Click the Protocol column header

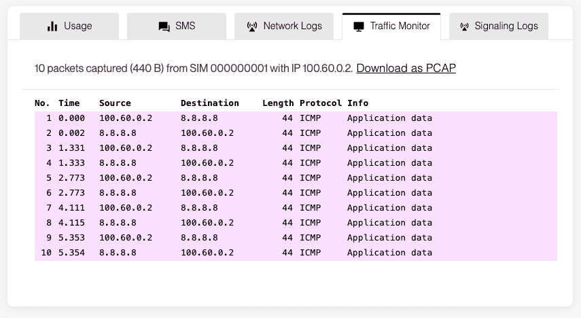click(321, 103)
